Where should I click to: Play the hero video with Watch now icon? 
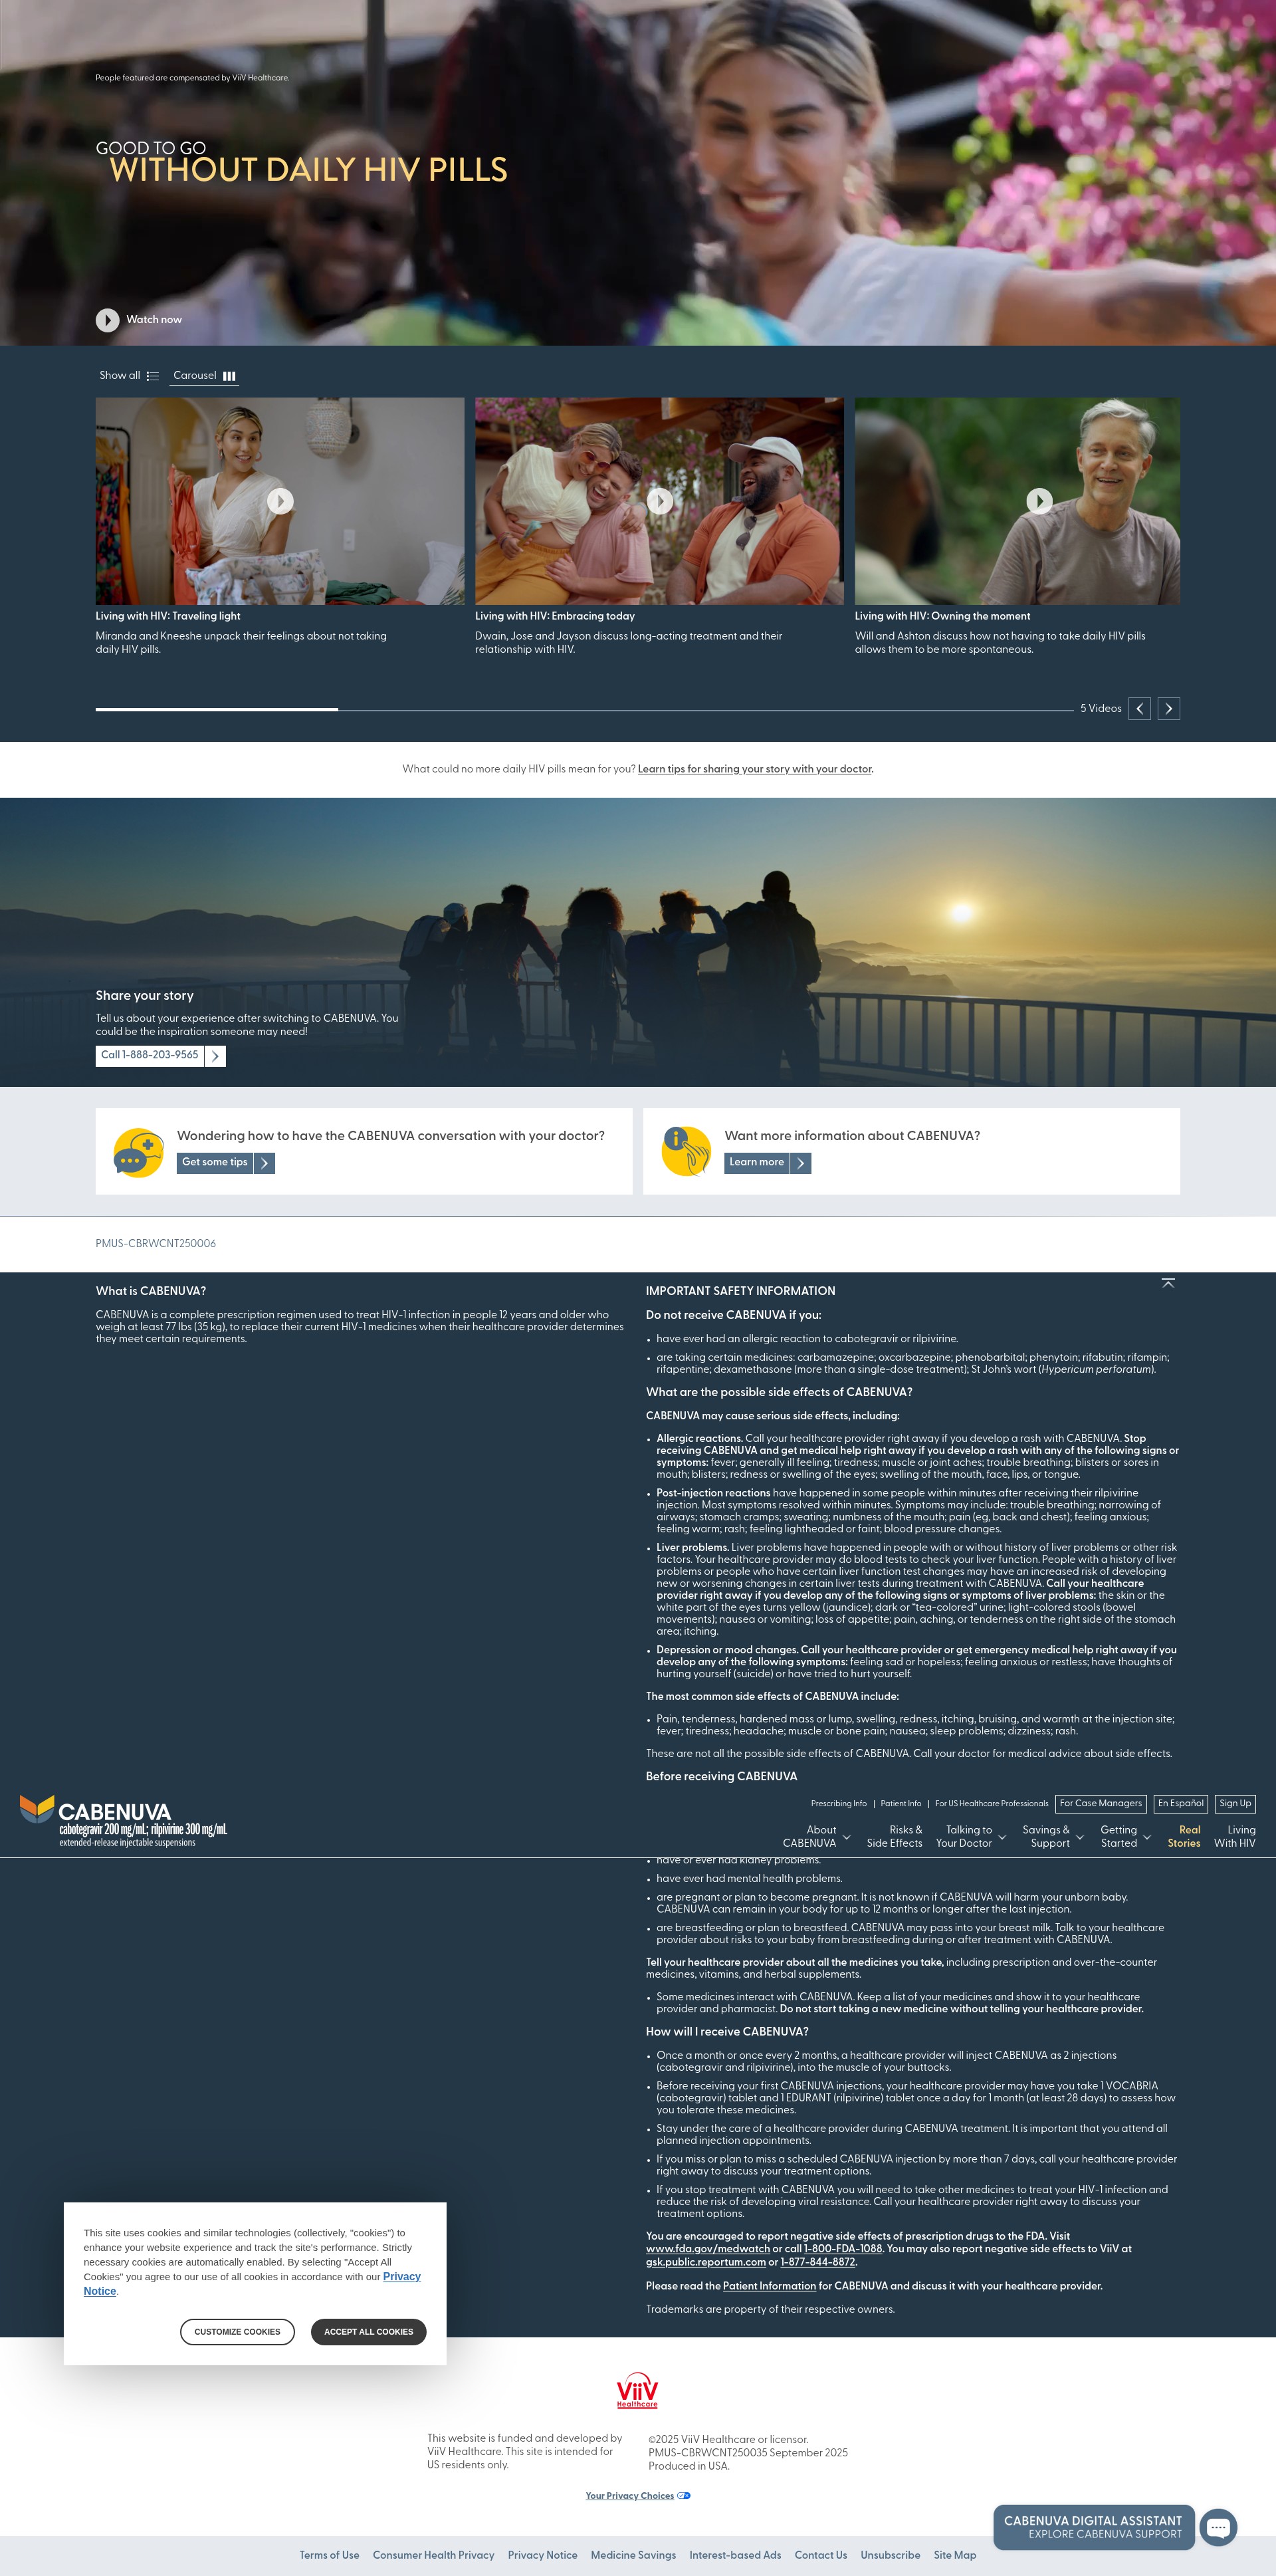click(107, 320)
